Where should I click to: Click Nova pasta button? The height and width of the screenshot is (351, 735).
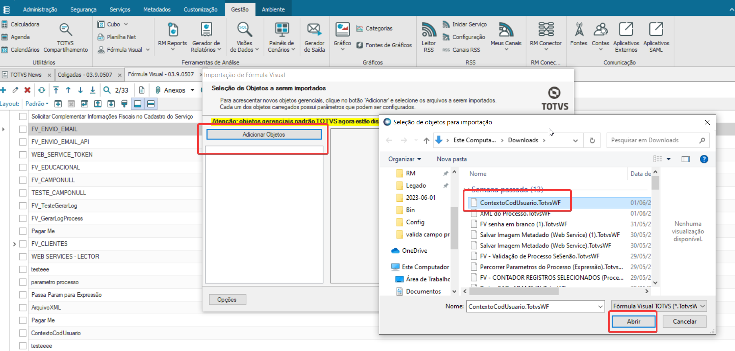pyautogui.click(x=452, y=159)
